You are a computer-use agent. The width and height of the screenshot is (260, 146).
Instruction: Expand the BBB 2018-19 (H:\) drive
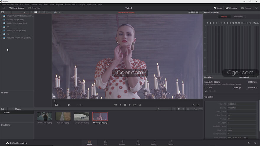[x=2, y=38]
